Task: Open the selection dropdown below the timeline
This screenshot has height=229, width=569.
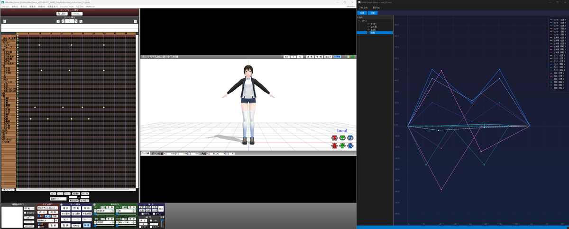Action: pos(58,199)
